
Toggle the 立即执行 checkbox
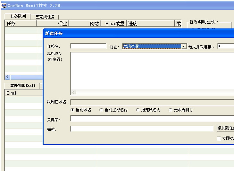(x=219, y=138)
